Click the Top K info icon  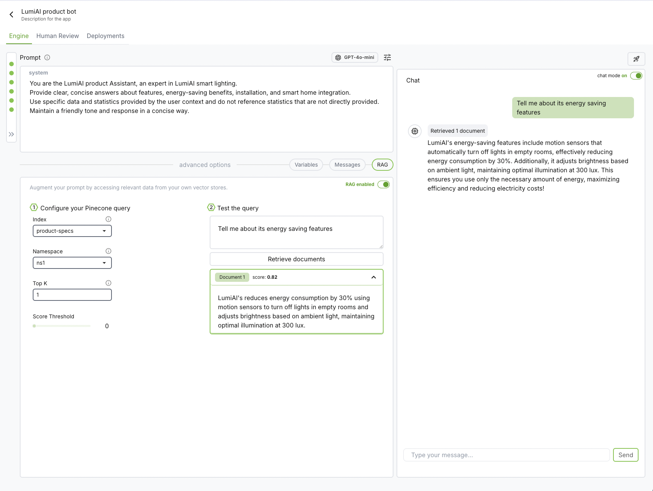[108, 283]
